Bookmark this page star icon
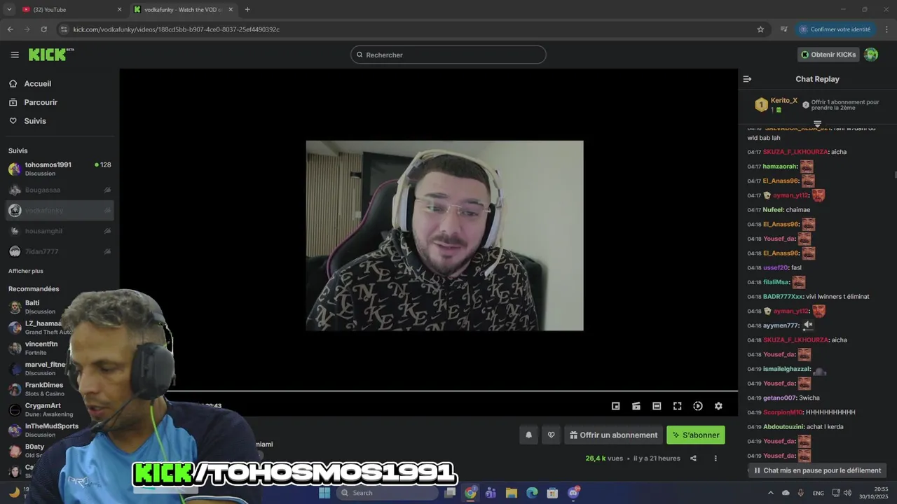 pyautogui.click(x=760, y=29)
